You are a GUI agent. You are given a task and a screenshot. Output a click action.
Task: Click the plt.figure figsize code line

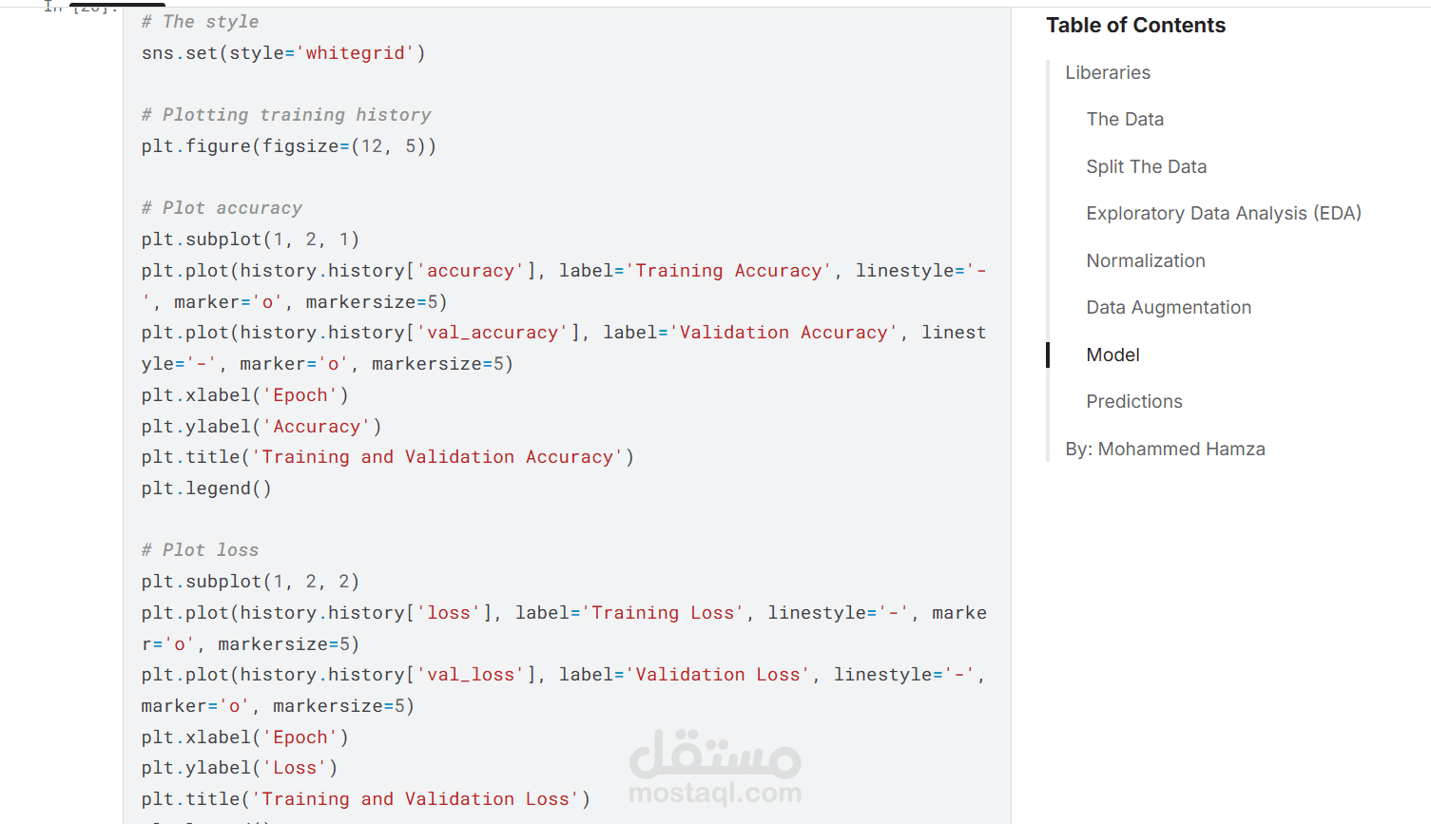coord(288,146)
